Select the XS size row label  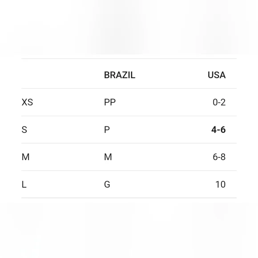(x=27, y=102)
